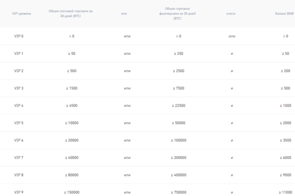This screenshot has width=295, height=196.
Task: Click the "или" cell in the VIP 9 row
Action: pyautogui.click(x=127, y=192)
